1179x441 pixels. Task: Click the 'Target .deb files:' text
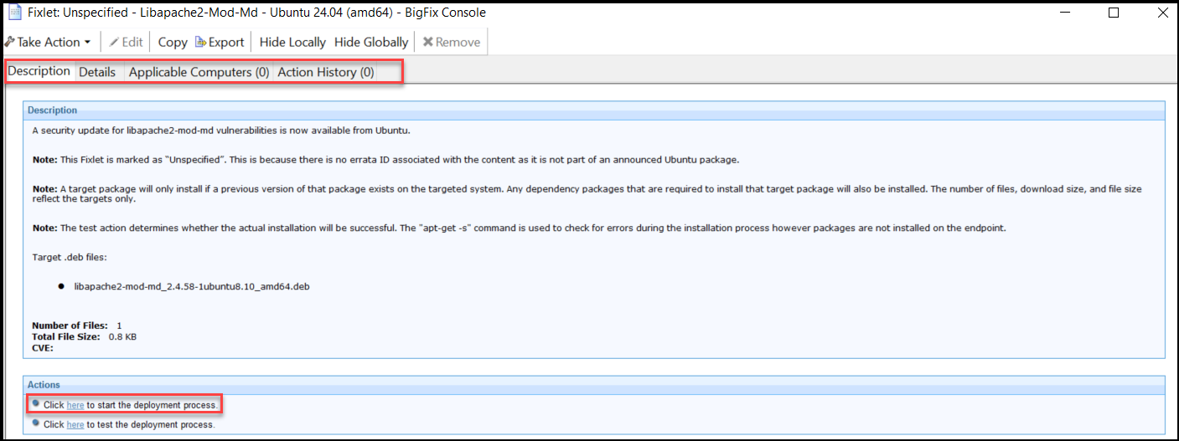(70, 257)
